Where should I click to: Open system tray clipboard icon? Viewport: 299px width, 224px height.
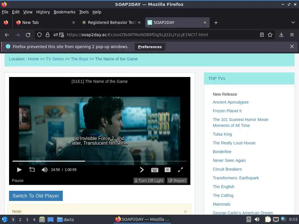tap(268, 219)
